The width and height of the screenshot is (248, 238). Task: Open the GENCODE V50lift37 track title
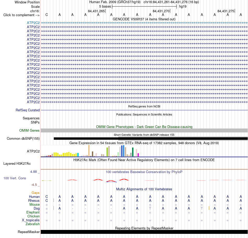pos(144,19)
